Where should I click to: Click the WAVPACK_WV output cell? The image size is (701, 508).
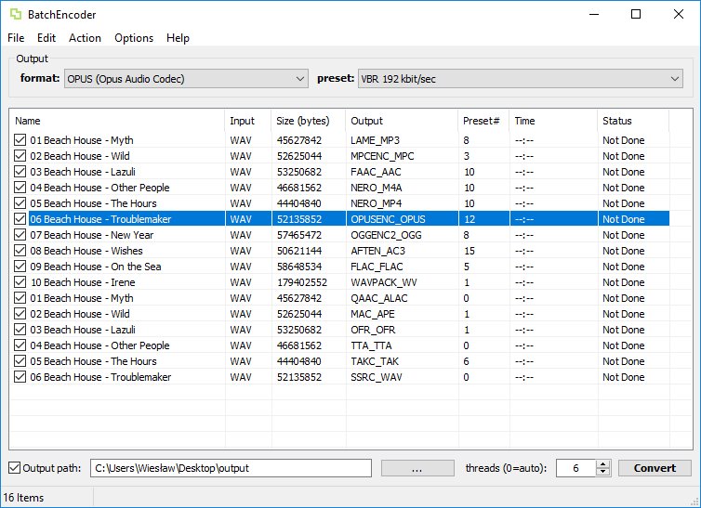coord(384,282)
